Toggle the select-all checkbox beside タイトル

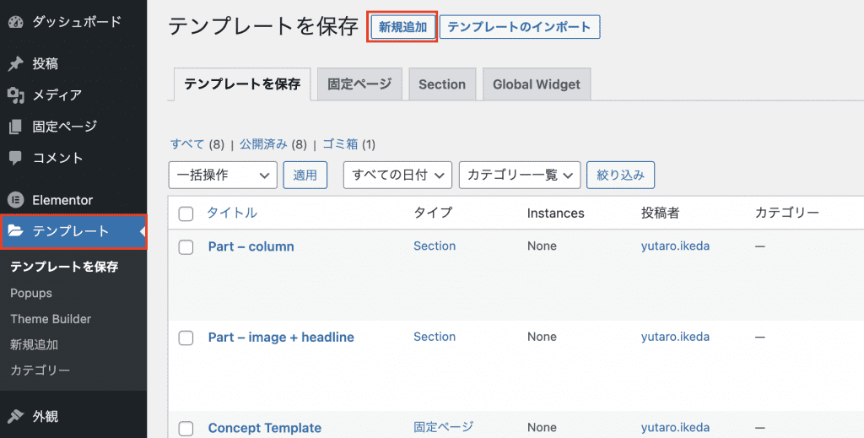186,214
